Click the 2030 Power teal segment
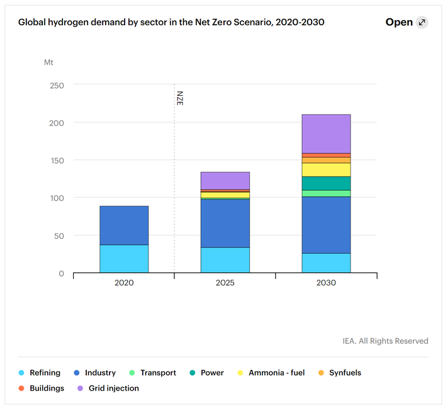 [x=325, y=183]
